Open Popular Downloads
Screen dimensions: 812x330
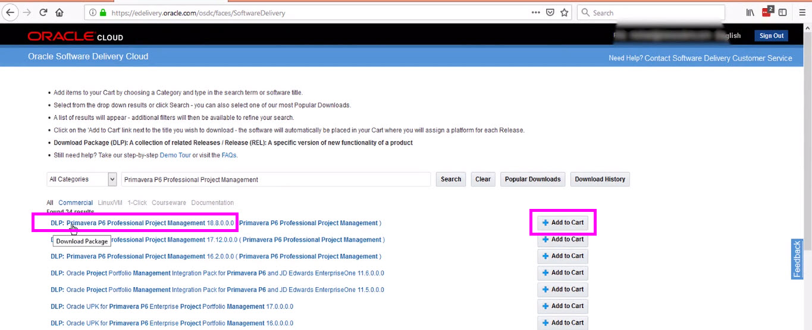point(533,179)
